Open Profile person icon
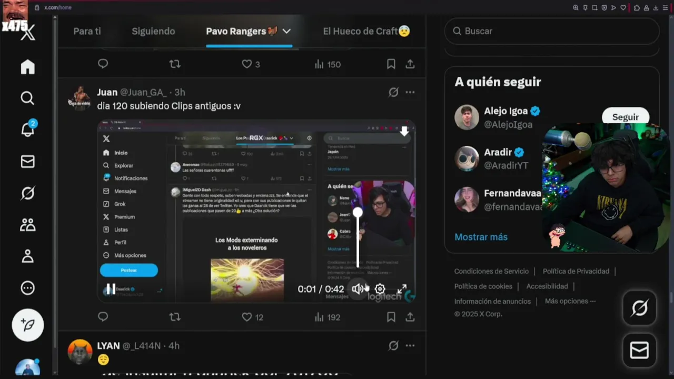This screenshot has height=379, width=674. click(x=27, y=256)
